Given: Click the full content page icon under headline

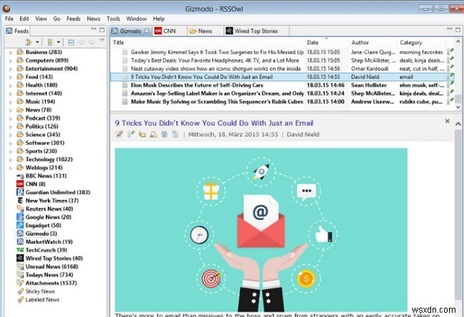Looking at the screenshot, I should [176, 134].
